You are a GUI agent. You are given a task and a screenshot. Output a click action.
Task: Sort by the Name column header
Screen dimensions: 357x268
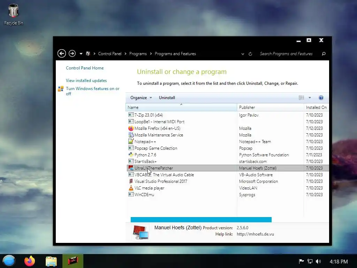(x=181, y=107)
